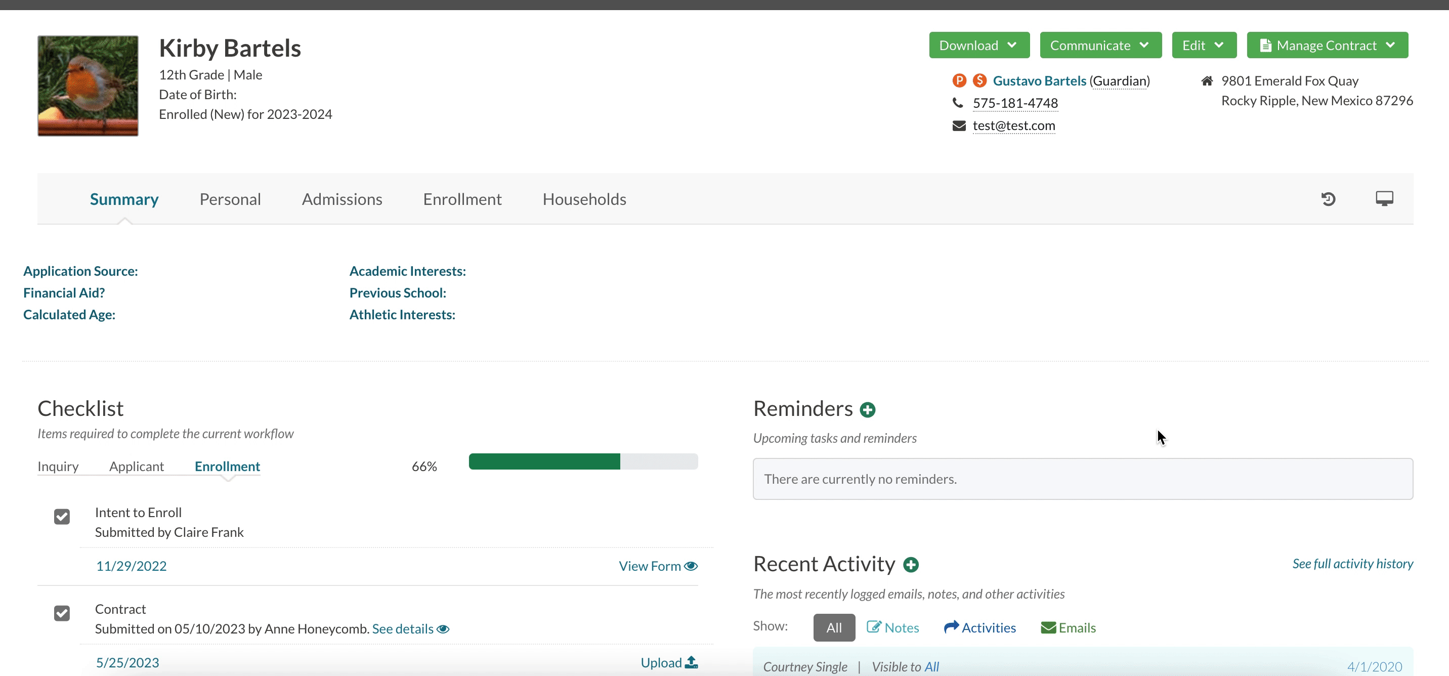Open the Manage Contract dropdown

click(x=1327, y=45)
